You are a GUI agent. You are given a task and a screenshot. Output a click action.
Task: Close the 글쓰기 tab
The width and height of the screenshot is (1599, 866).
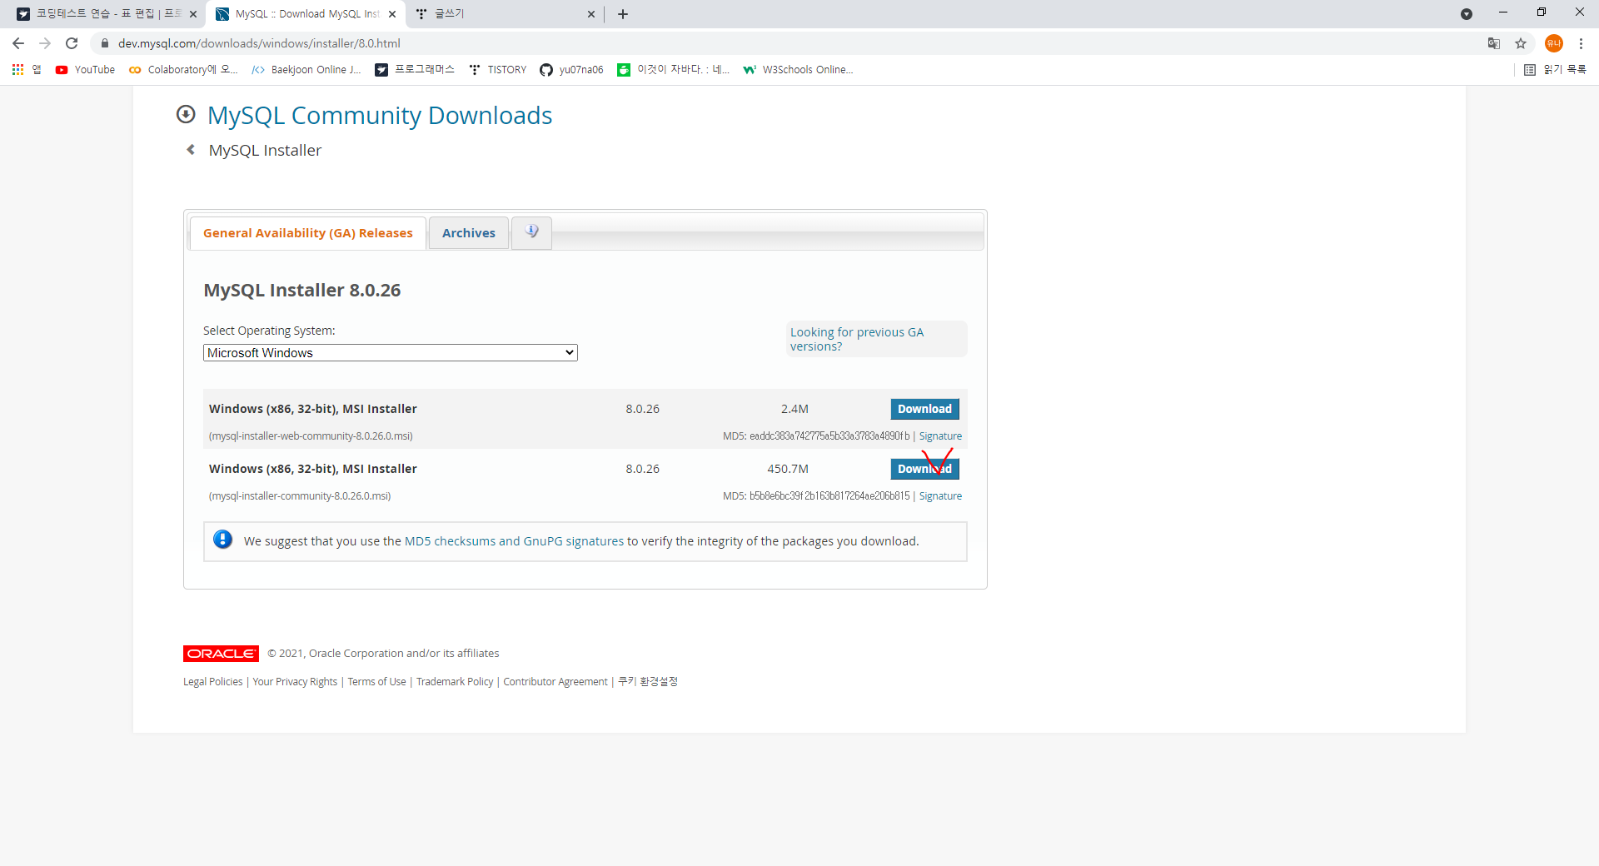(x=591, y=14)
